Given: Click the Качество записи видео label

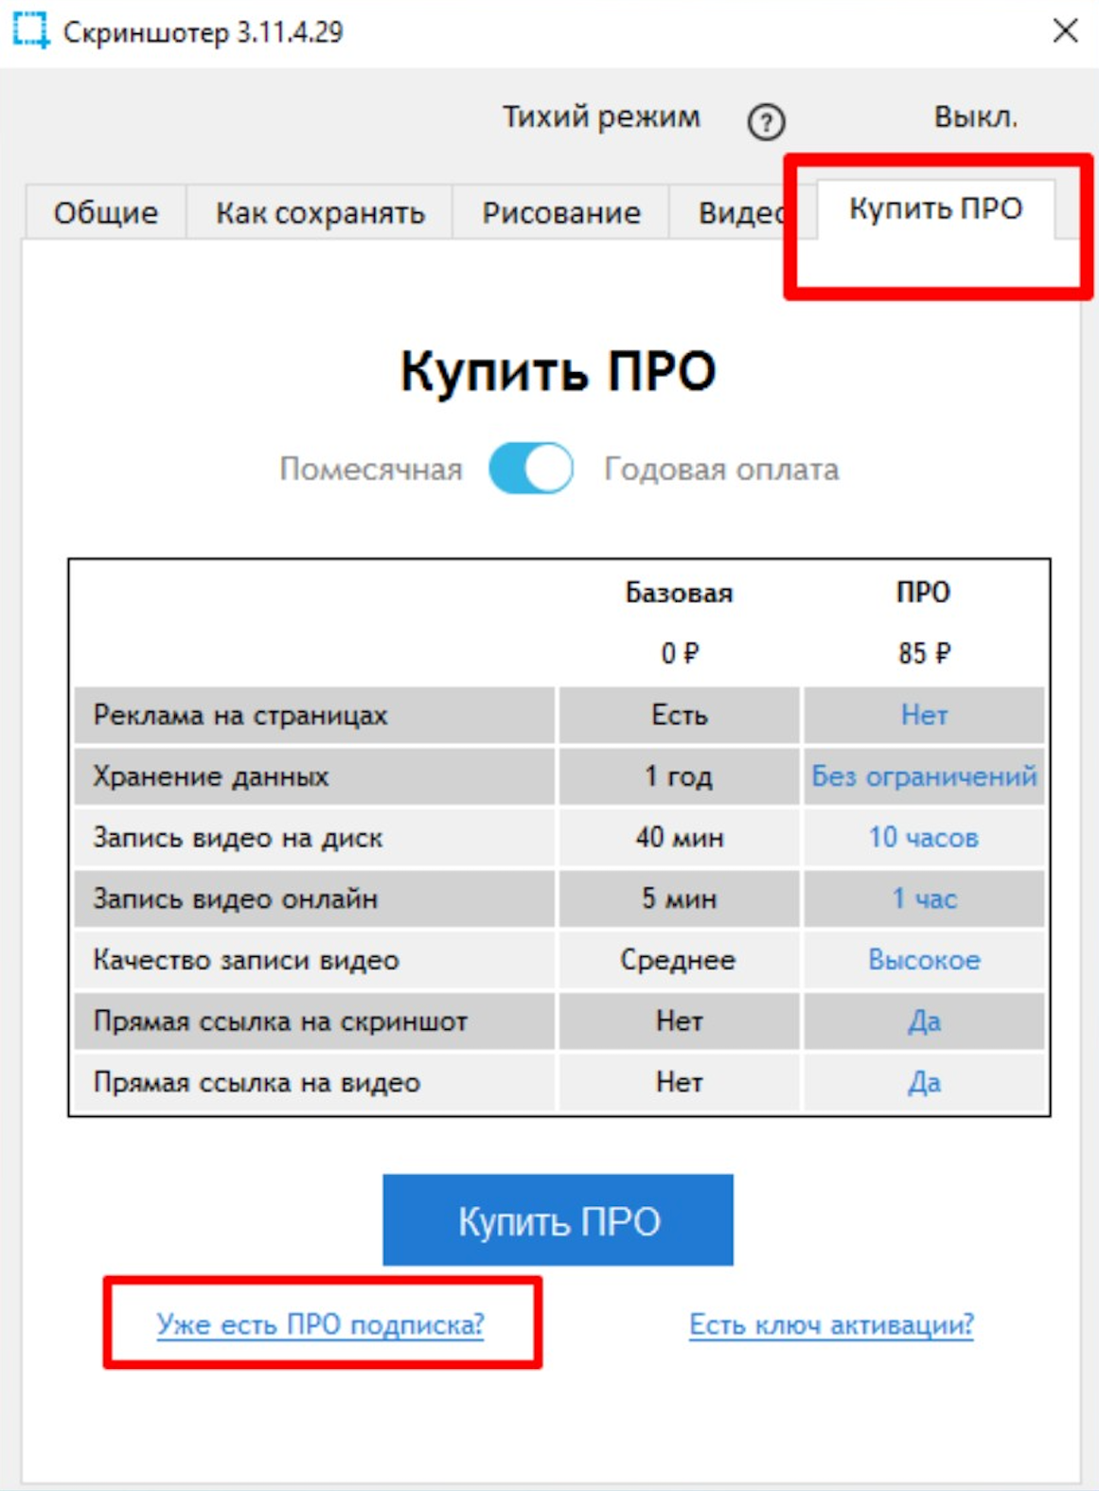Looking at the screenshot, I should pos(245,960).
